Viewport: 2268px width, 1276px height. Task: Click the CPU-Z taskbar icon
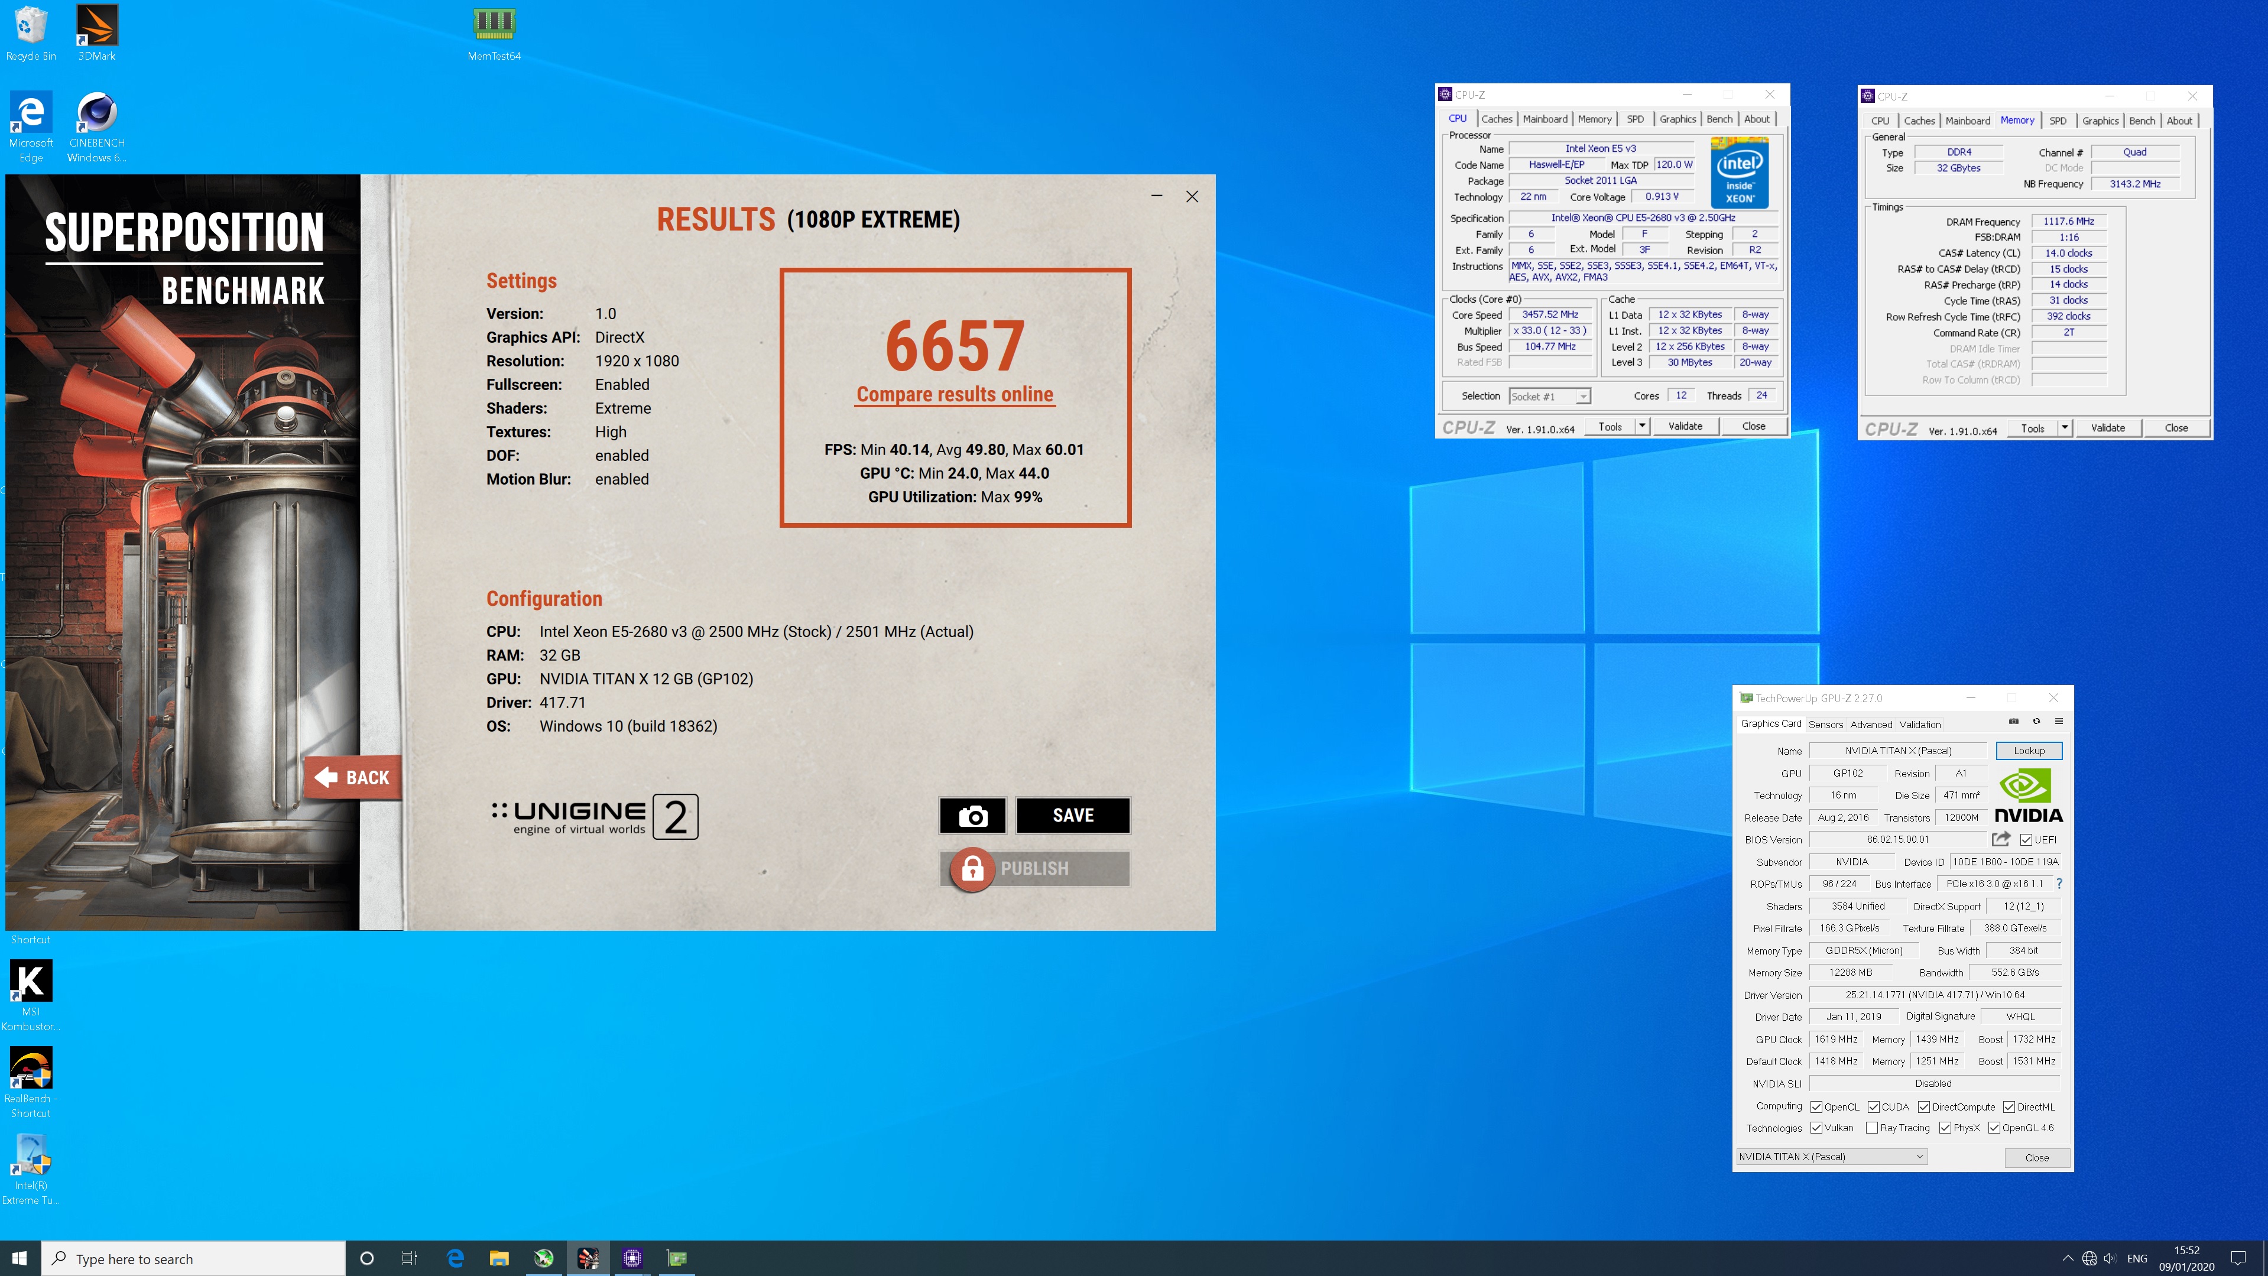(x=632, y=1258)
